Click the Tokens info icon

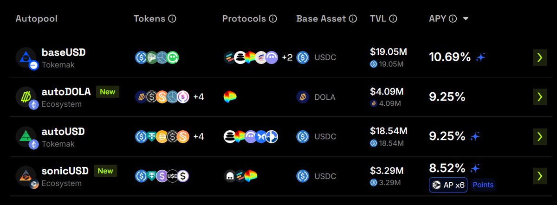click(172, 19)
